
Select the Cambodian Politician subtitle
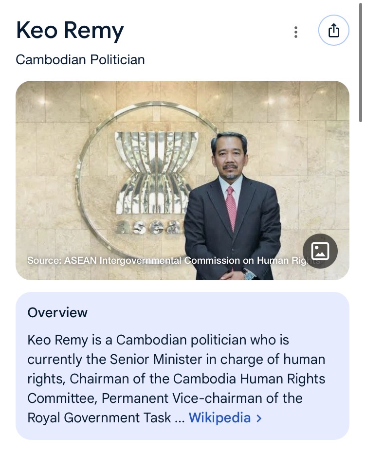[80, 60]
